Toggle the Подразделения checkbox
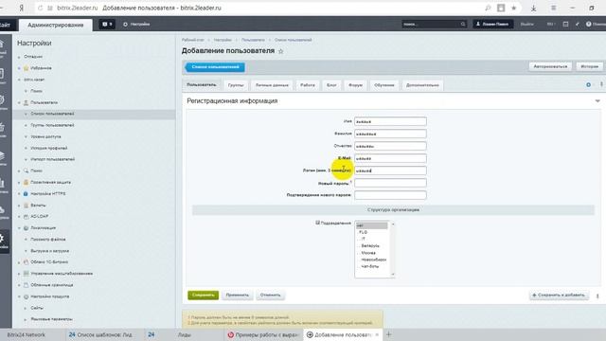Image resolution: width=606 pixels, height=341 pixels. (318, 223)
